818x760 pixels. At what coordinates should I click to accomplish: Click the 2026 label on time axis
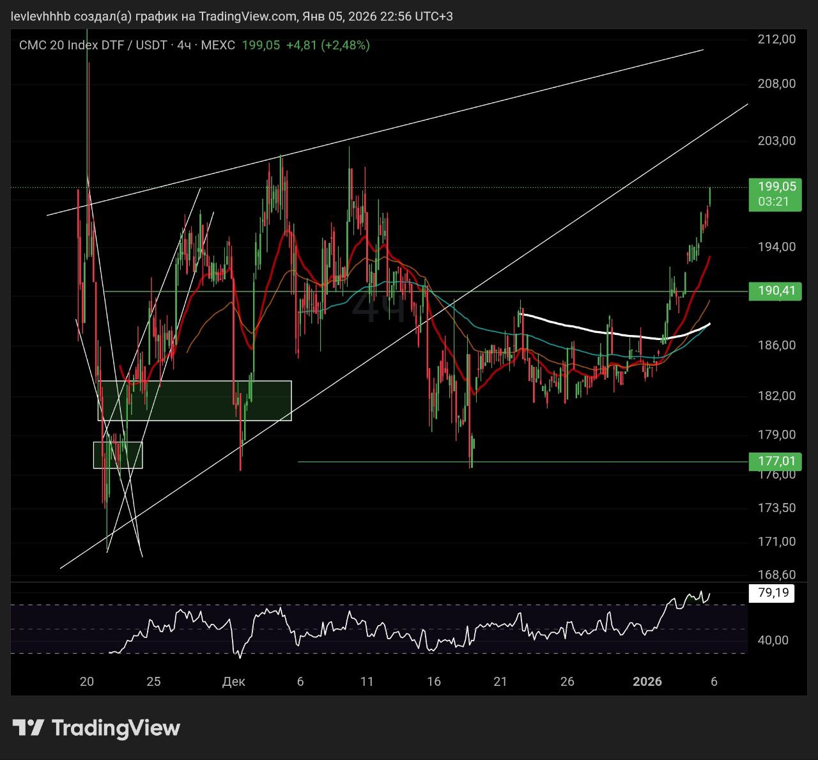coord(647,681)
